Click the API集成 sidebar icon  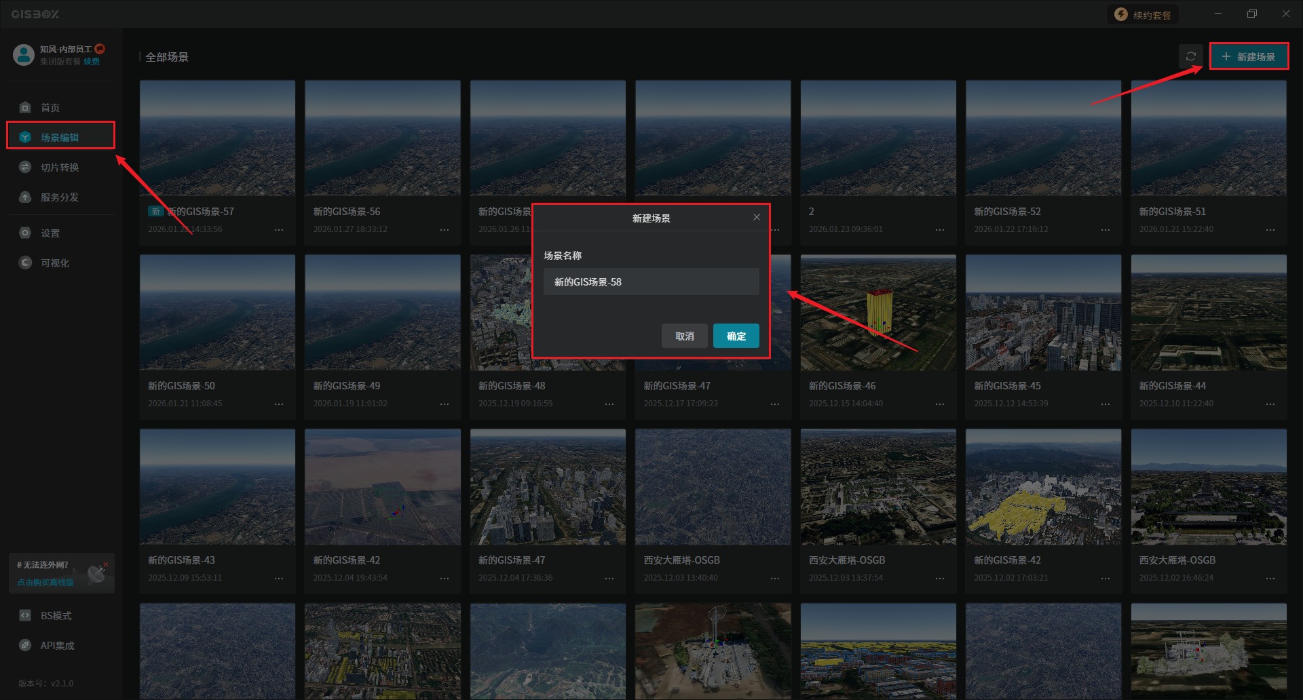[x=25, y=646]
